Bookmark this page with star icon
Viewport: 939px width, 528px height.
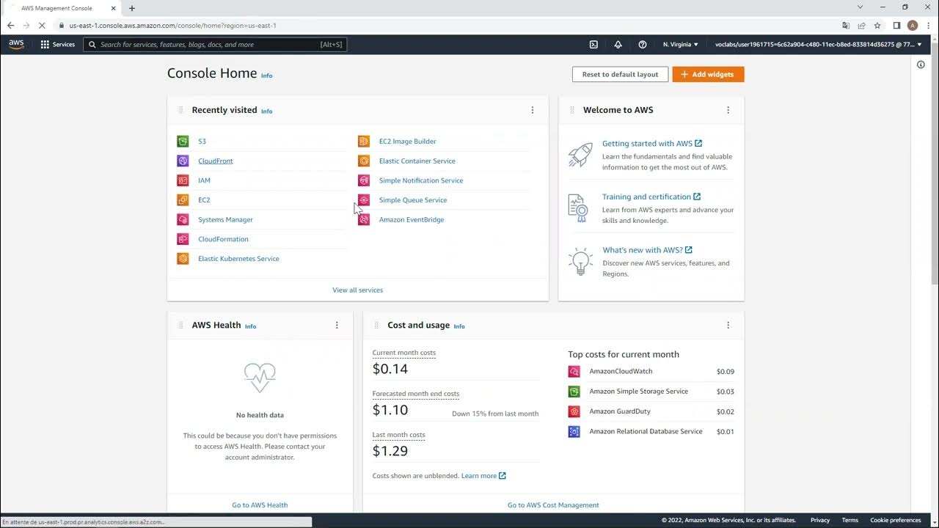pos(877,25)
